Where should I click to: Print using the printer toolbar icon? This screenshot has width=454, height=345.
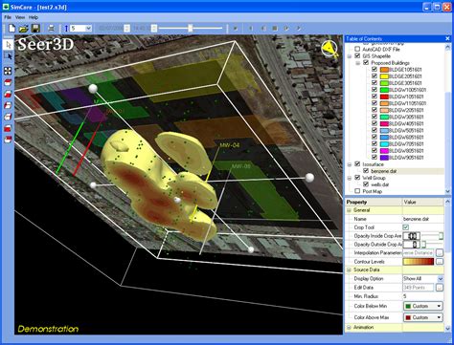pyautogui.click(x=51, y=29)
